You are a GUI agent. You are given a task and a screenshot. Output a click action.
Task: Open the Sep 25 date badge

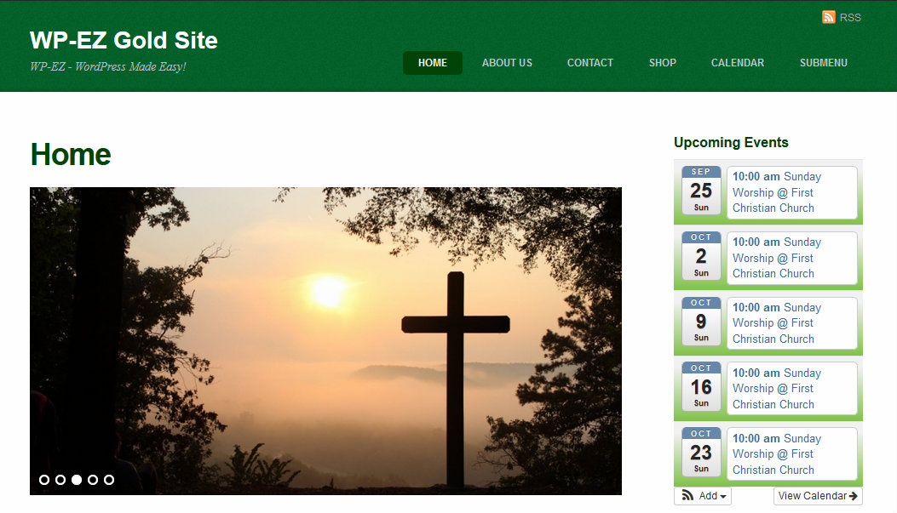(x=701, y=190)
